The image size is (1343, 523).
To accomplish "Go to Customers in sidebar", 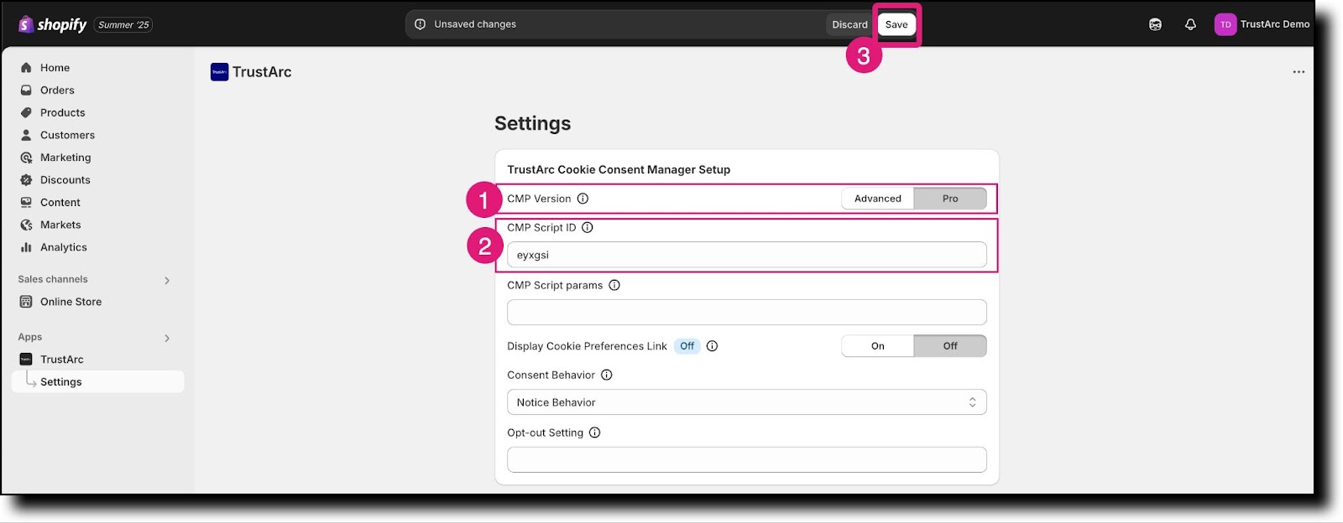I will pos(67,135).
